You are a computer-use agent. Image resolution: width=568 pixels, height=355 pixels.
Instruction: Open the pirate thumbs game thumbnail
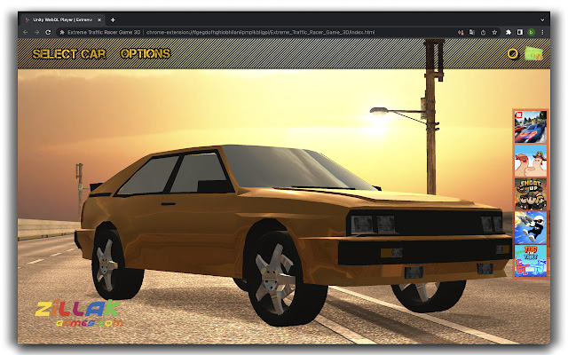click(531, 161)
